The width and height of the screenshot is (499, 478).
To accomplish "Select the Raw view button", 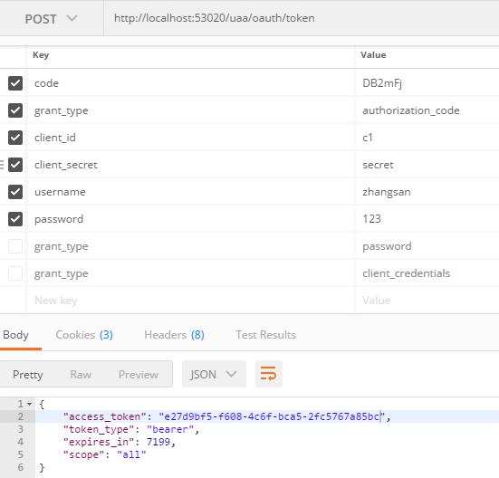I will (x=81, y=374).
